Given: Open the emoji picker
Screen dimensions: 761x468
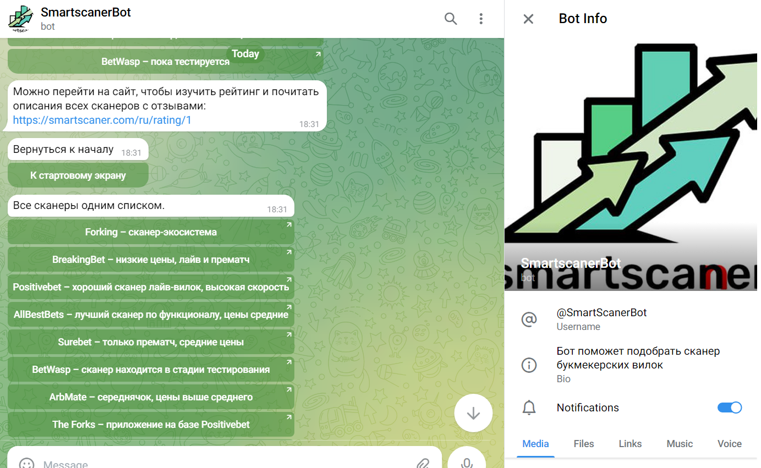Looking at the screenshot, I should point(26,464).
